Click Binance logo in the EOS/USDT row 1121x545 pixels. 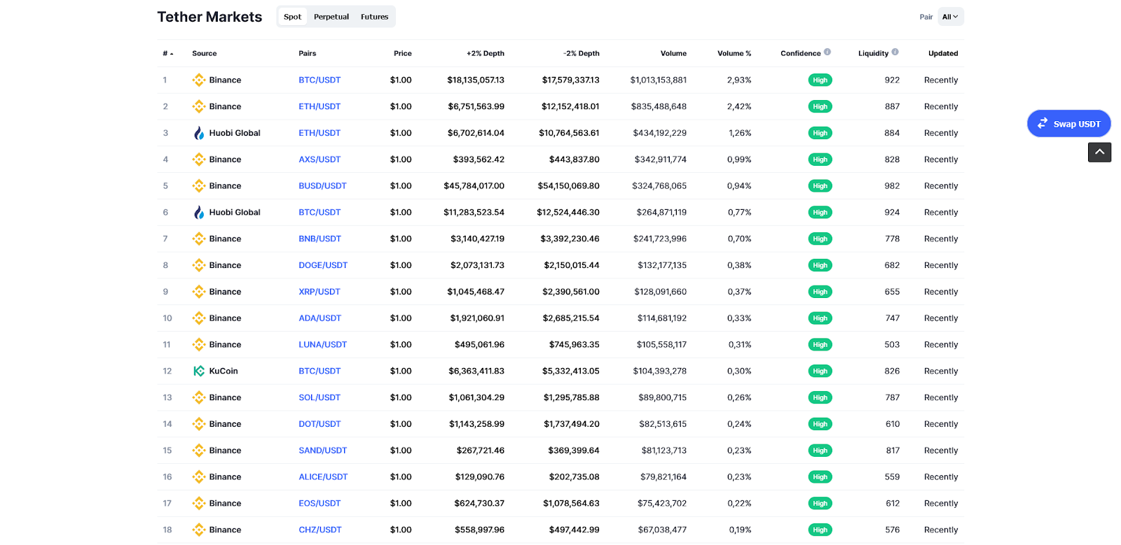pyautogui.click(x=199, y=504)
